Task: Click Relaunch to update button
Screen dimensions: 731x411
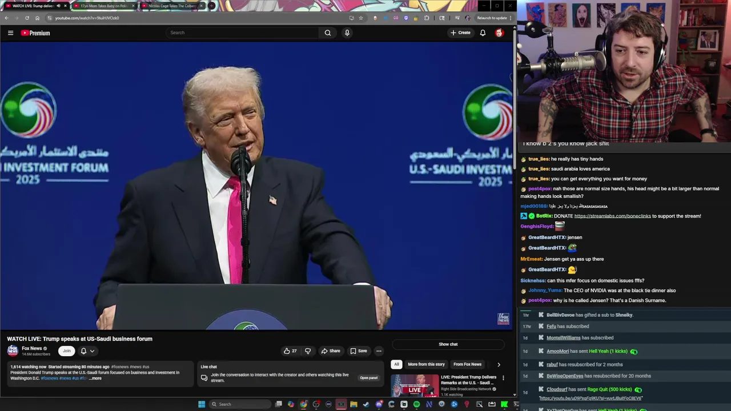Action: point(492,18)
